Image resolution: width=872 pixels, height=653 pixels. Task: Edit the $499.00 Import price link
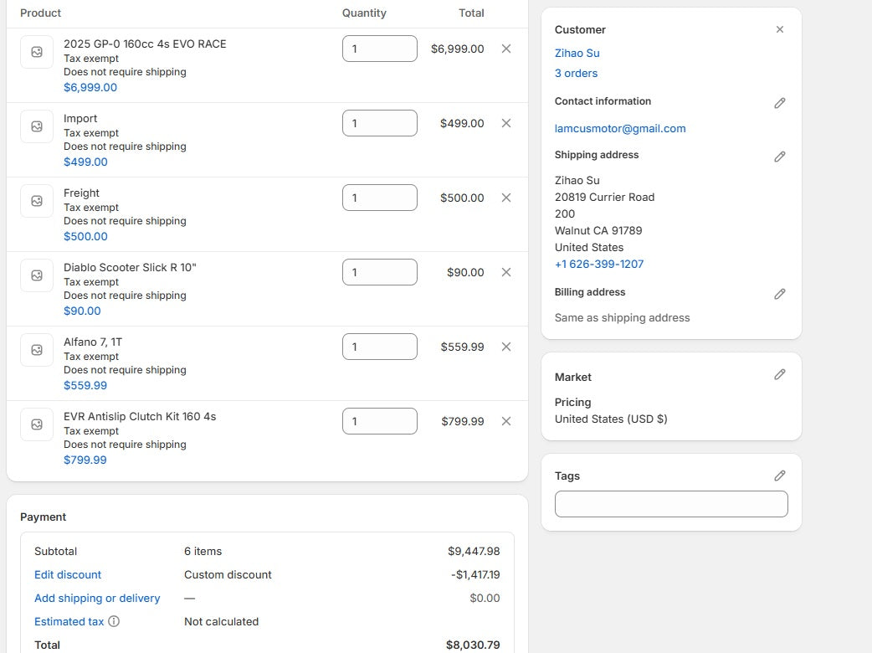click(x=85, y=162)
